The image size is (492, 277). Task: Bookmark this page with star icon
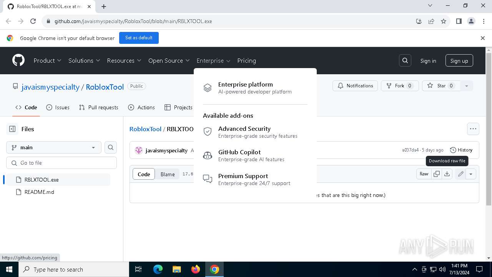click(x=444, y=21)
